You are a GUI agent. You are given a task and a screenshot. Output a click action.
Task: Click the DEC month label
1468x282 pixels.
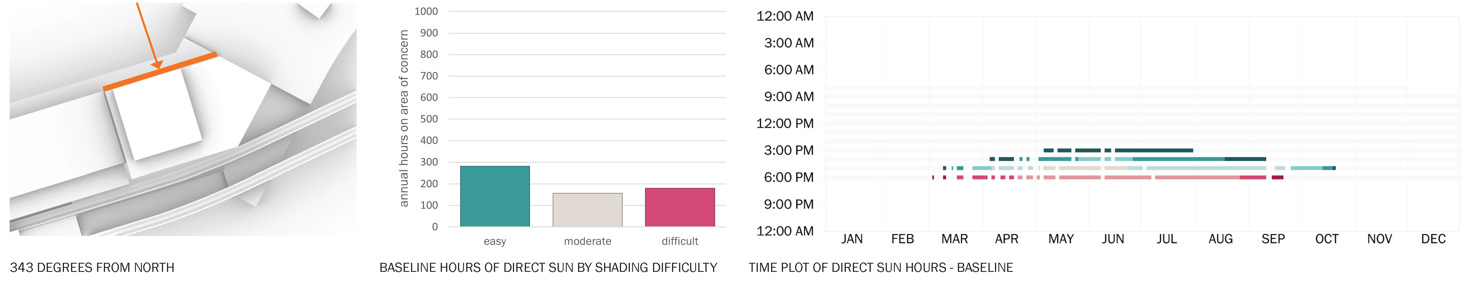tap(1433, 239)
